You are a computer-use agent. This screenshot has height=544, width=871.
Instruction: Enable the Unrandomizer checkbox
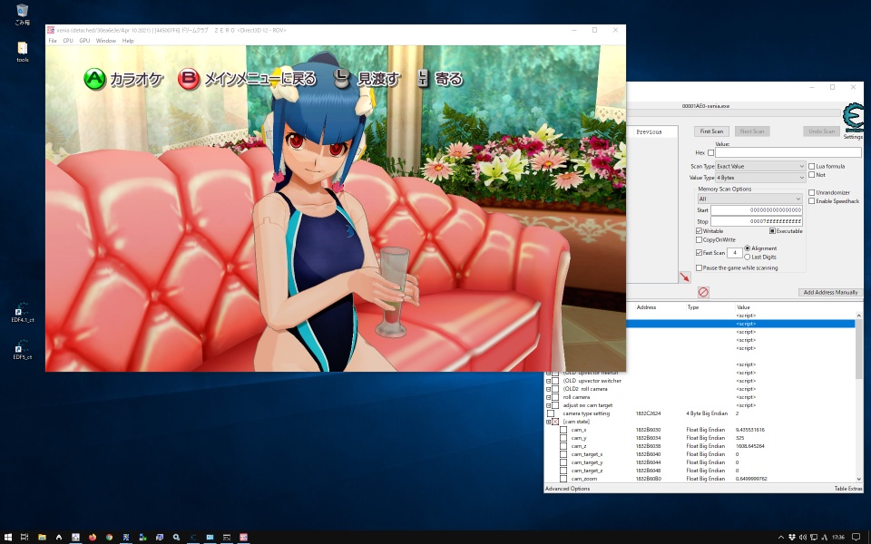(x=811, y=192)
